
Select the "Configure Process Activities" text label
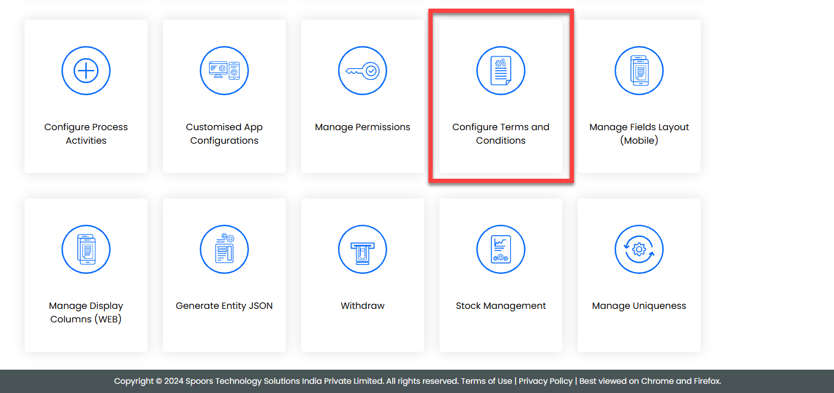(x=86, y=134)
